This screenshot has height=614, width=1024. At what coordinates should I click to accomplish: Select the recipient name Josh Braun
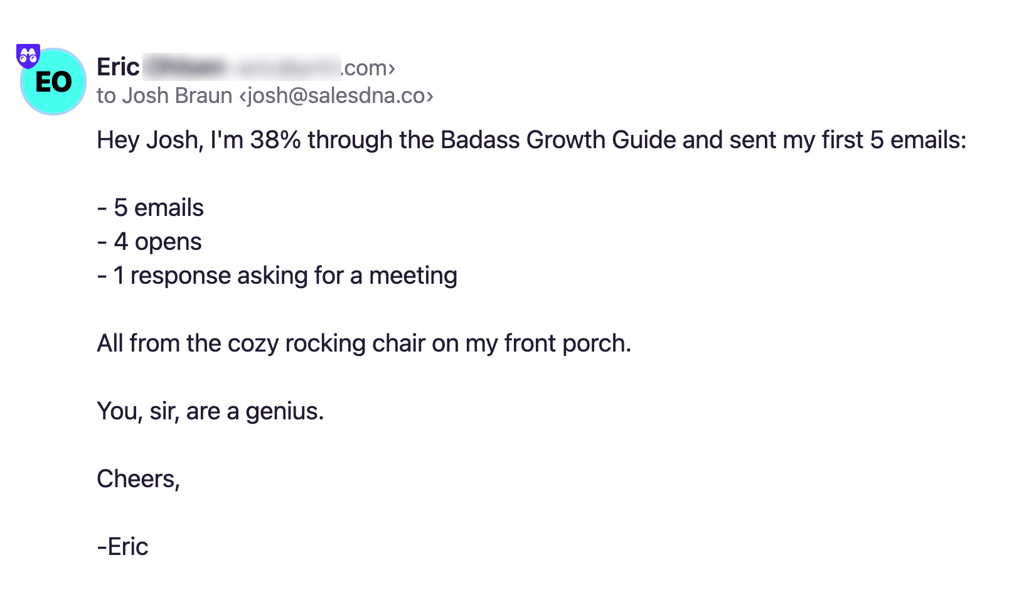pos(177,95)
